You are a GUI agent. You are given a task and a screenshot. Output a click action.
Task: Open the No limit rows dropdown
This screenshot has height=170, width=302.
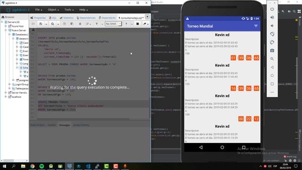(x=113, y=24)
